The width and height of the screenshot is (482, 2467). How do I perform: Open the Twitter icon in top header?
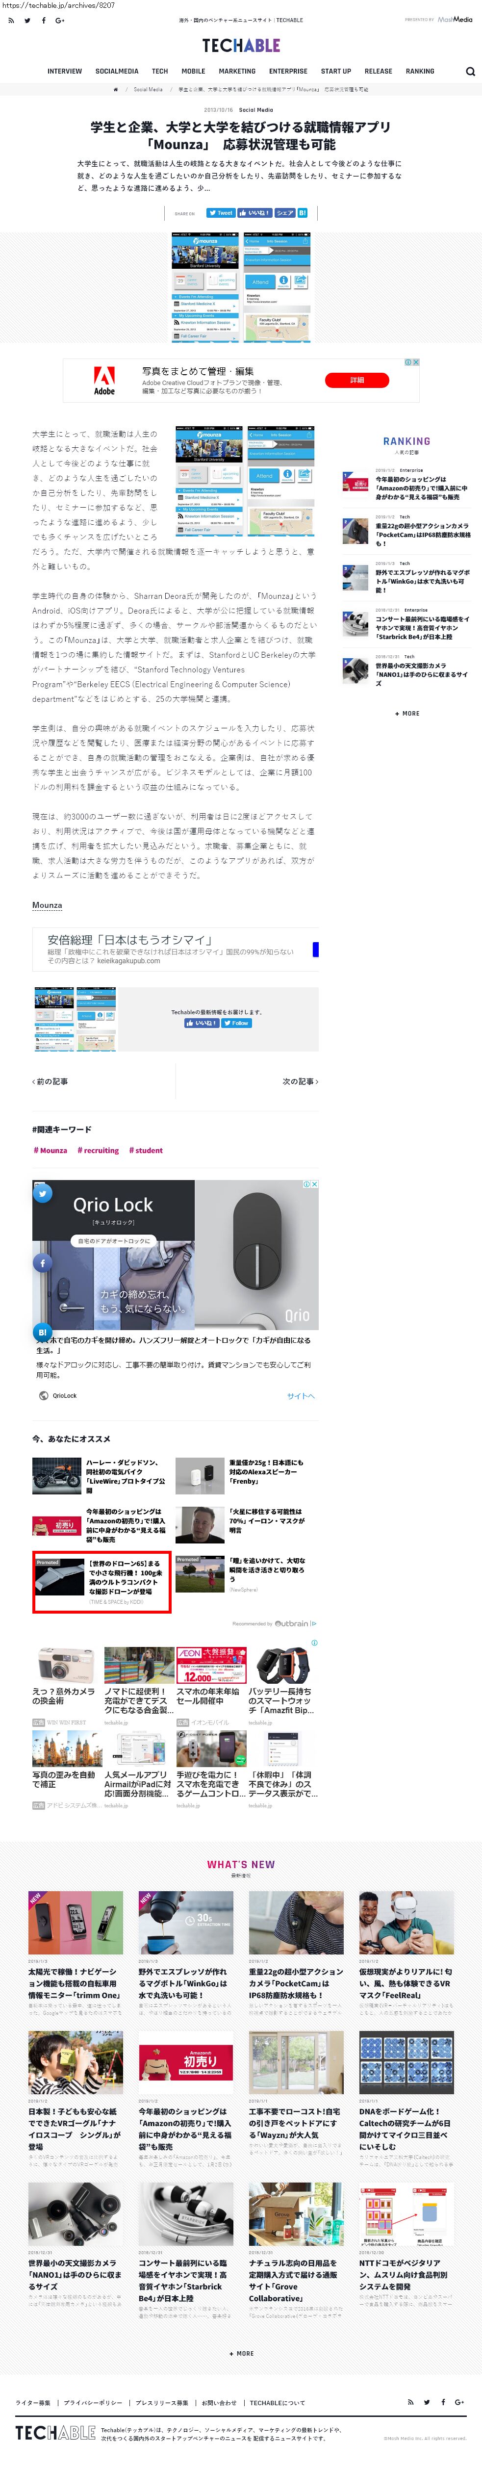pyautogui.click(x=27, y=20)
